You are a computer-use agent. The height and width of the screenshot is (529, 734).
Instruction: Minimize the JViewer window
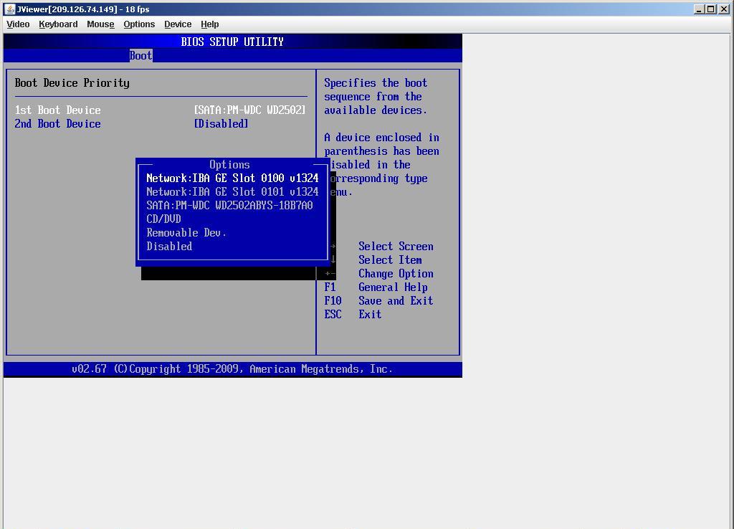tap(700, 9)
